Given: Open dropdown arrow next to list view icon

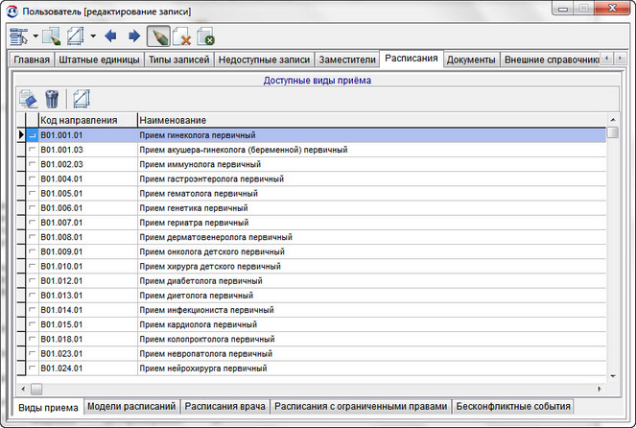Looking at the screenshot, I should pos(35,36).
